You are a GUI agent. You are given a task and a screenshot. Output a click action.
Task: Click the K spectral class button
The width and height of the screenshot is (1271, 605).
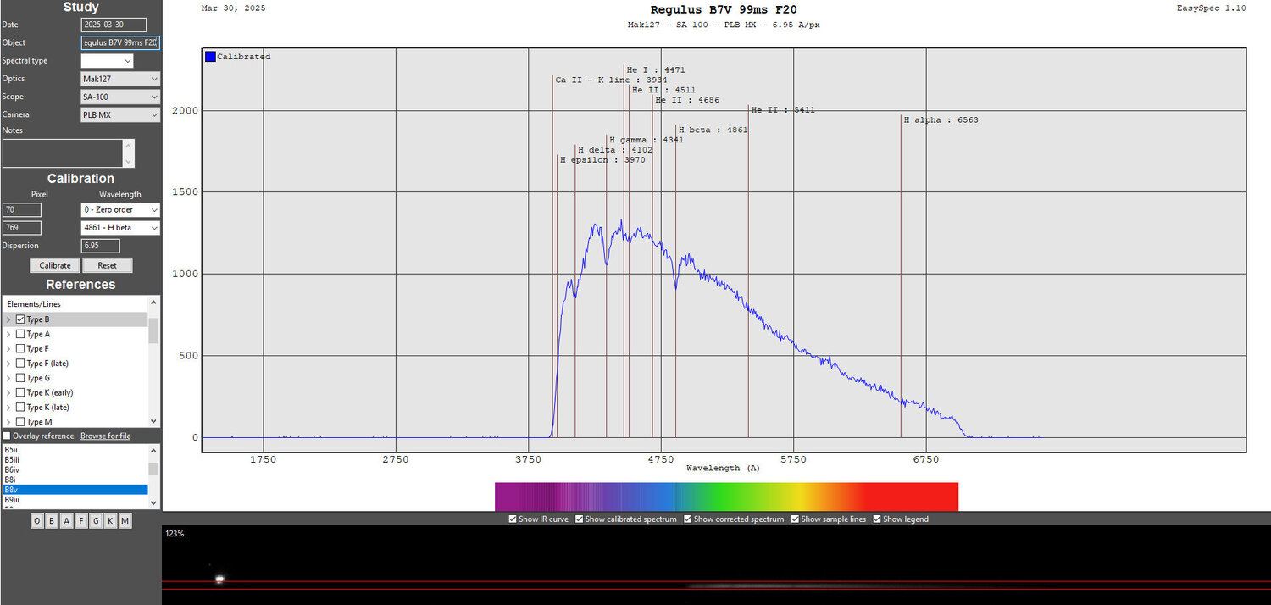tap(110, 521)
